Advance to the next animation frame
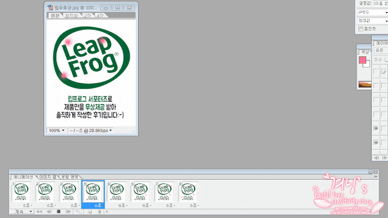388x218 pixels. [68, 212]
